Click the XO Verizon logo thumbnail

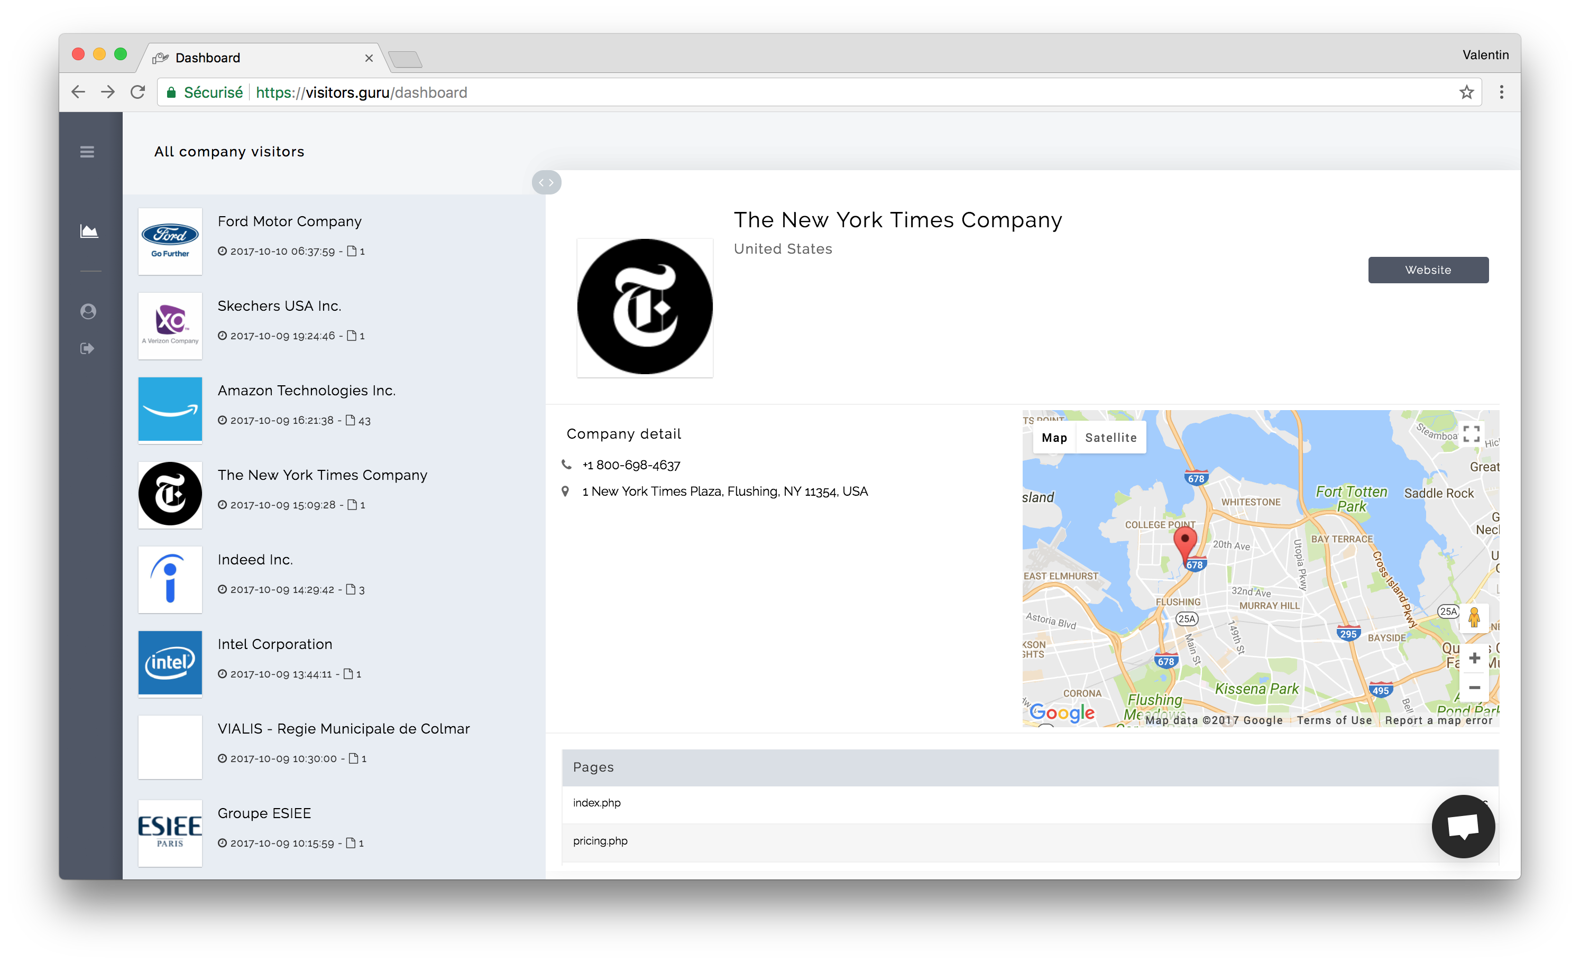[170, 326]
